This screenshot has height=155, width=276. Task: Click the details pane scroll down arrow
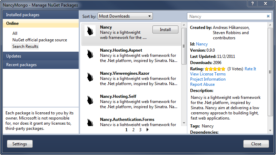tap(270, 131)
